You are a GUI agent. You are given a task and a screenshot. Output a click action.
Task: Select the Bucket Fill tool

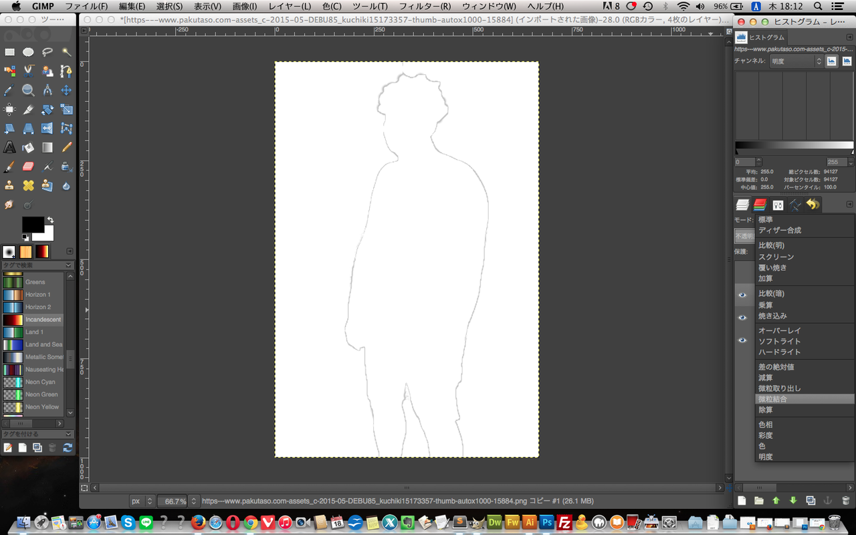pyautogui.click(x=28, y=148)
